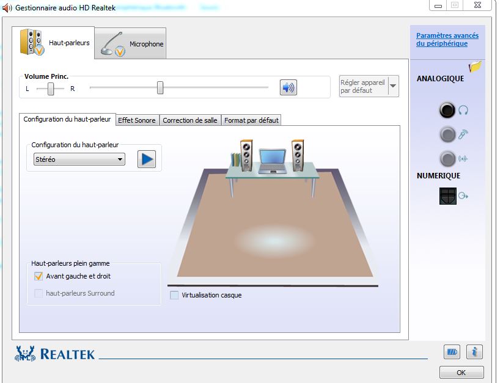This screenshot has height=383, width=503.
Task: Open the connector settings folder icon
Action: tap(475, 67)
